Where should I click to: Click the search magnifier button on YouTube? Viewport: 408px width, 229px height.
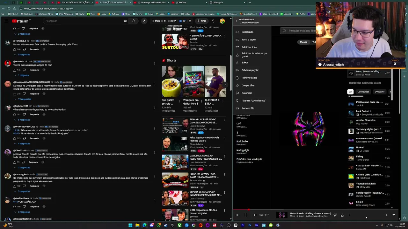pos(133,21)
